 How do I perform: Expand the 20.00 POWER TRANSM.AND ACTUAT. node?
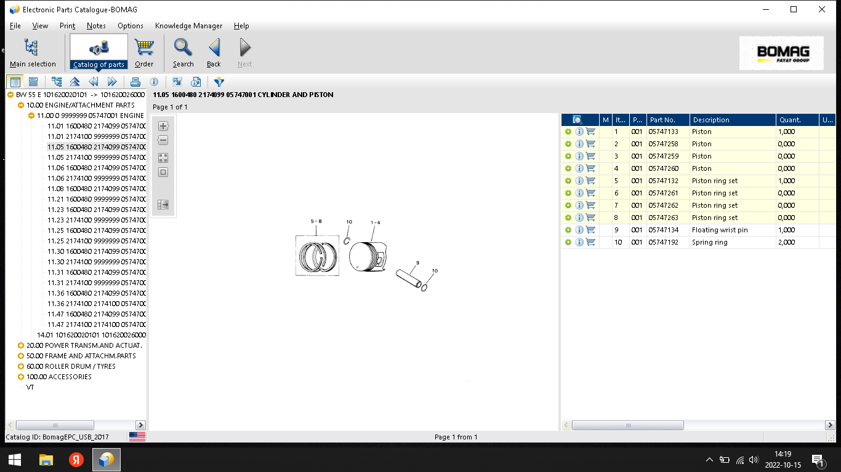pos(21,345)
